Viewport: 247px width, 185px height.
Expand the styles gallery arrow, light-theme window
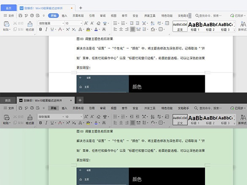(x=234, y=30)
